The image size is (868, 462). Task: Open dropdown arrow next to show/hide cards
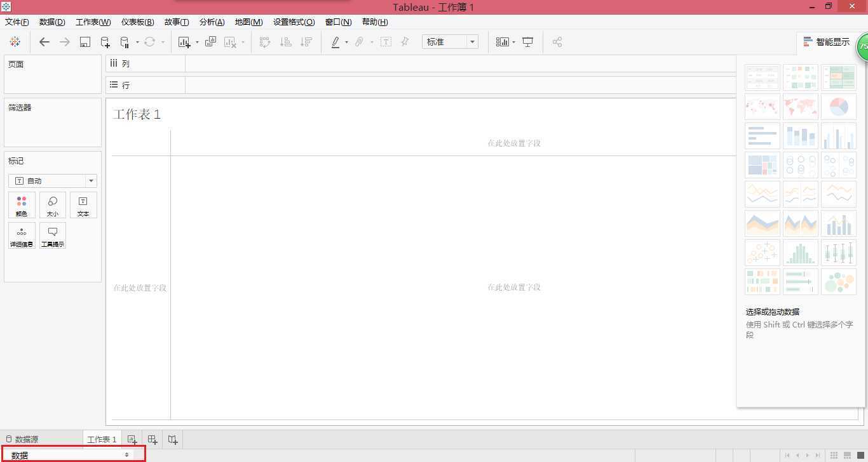point(513,43)
